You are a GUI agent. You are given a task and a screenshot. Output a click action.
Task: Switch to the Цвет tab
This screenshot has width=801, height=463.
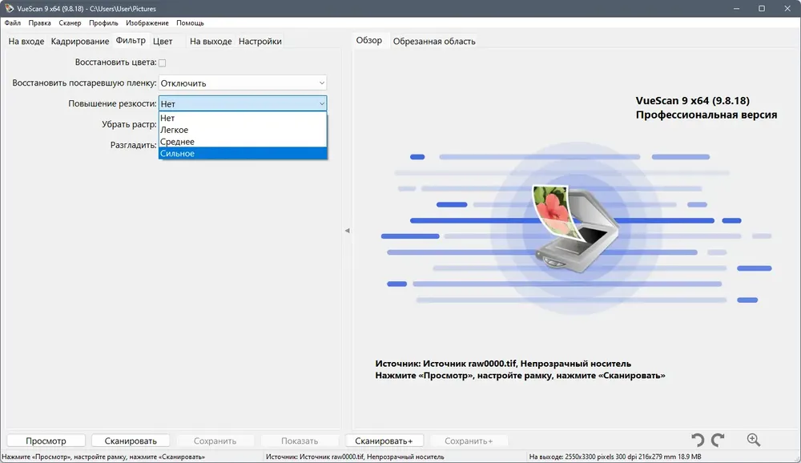[x=163, y=41]
